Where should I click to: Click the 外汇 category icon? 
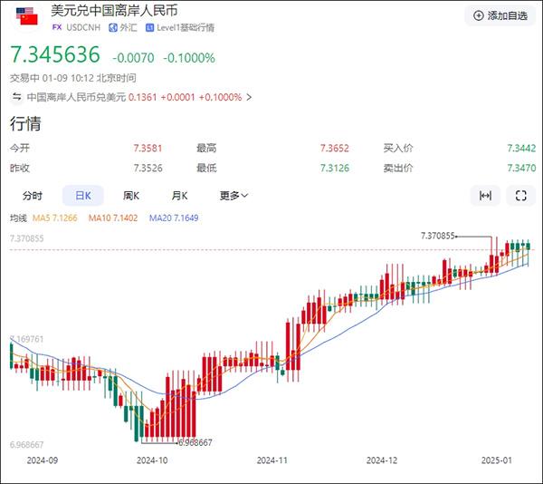(113, 27)
